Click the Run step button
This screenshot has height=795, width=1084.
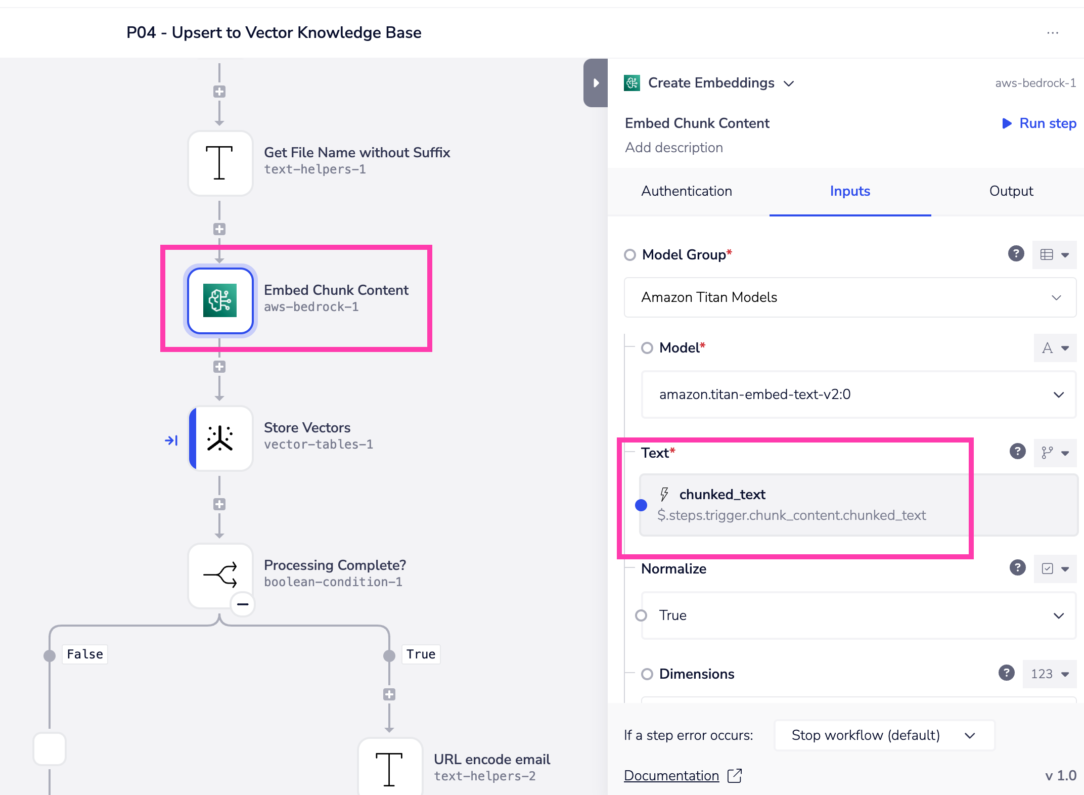tap(1039, 123)
